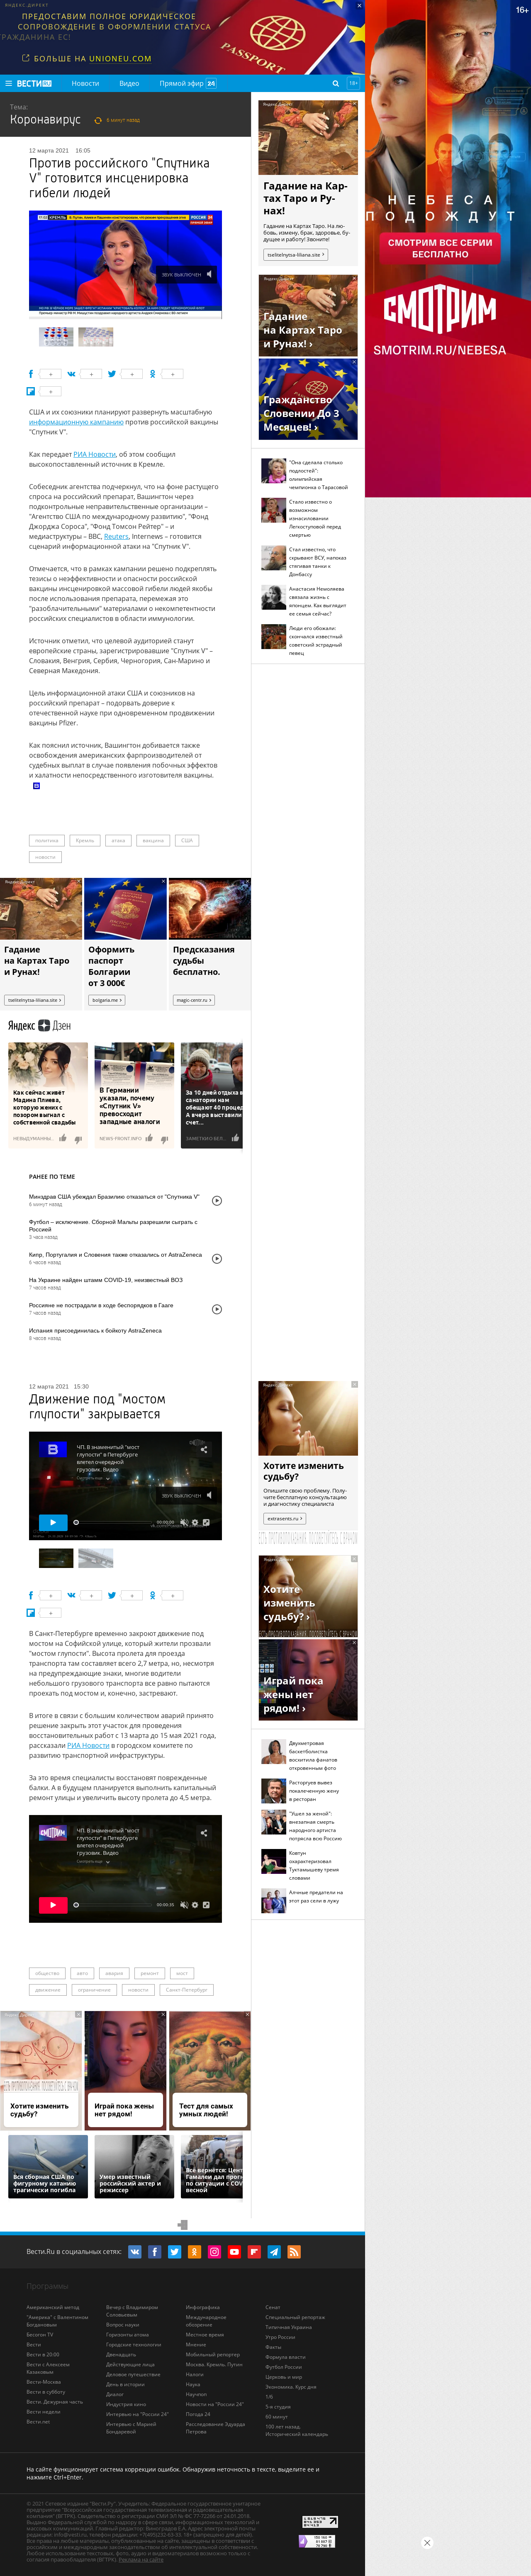Open the Reuters link in article text
Screen dimensions: 531x2576
point(116,536)
